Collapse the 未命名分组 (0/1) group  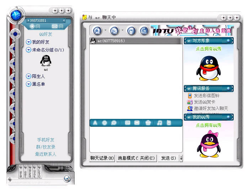(x=28, y=50)
